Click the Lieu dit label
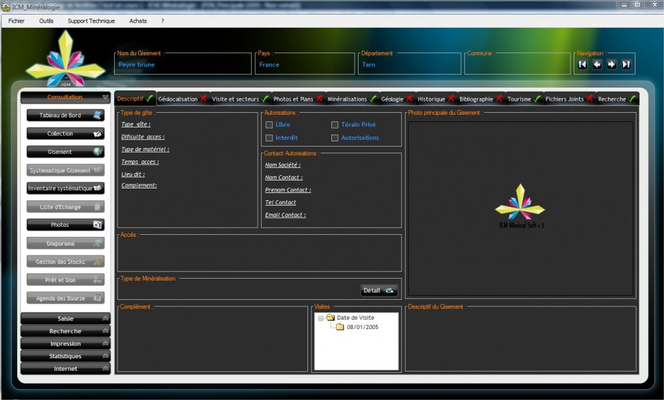Viewport: 664px width, 400px height. click(133, 174)
